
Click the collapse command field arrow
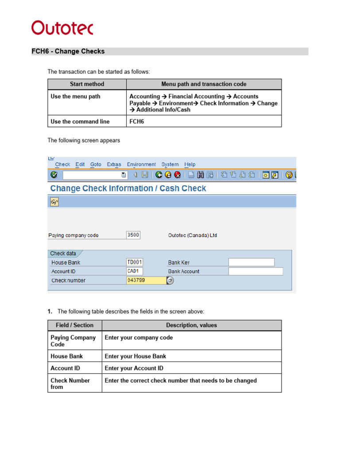coord(135,175)
